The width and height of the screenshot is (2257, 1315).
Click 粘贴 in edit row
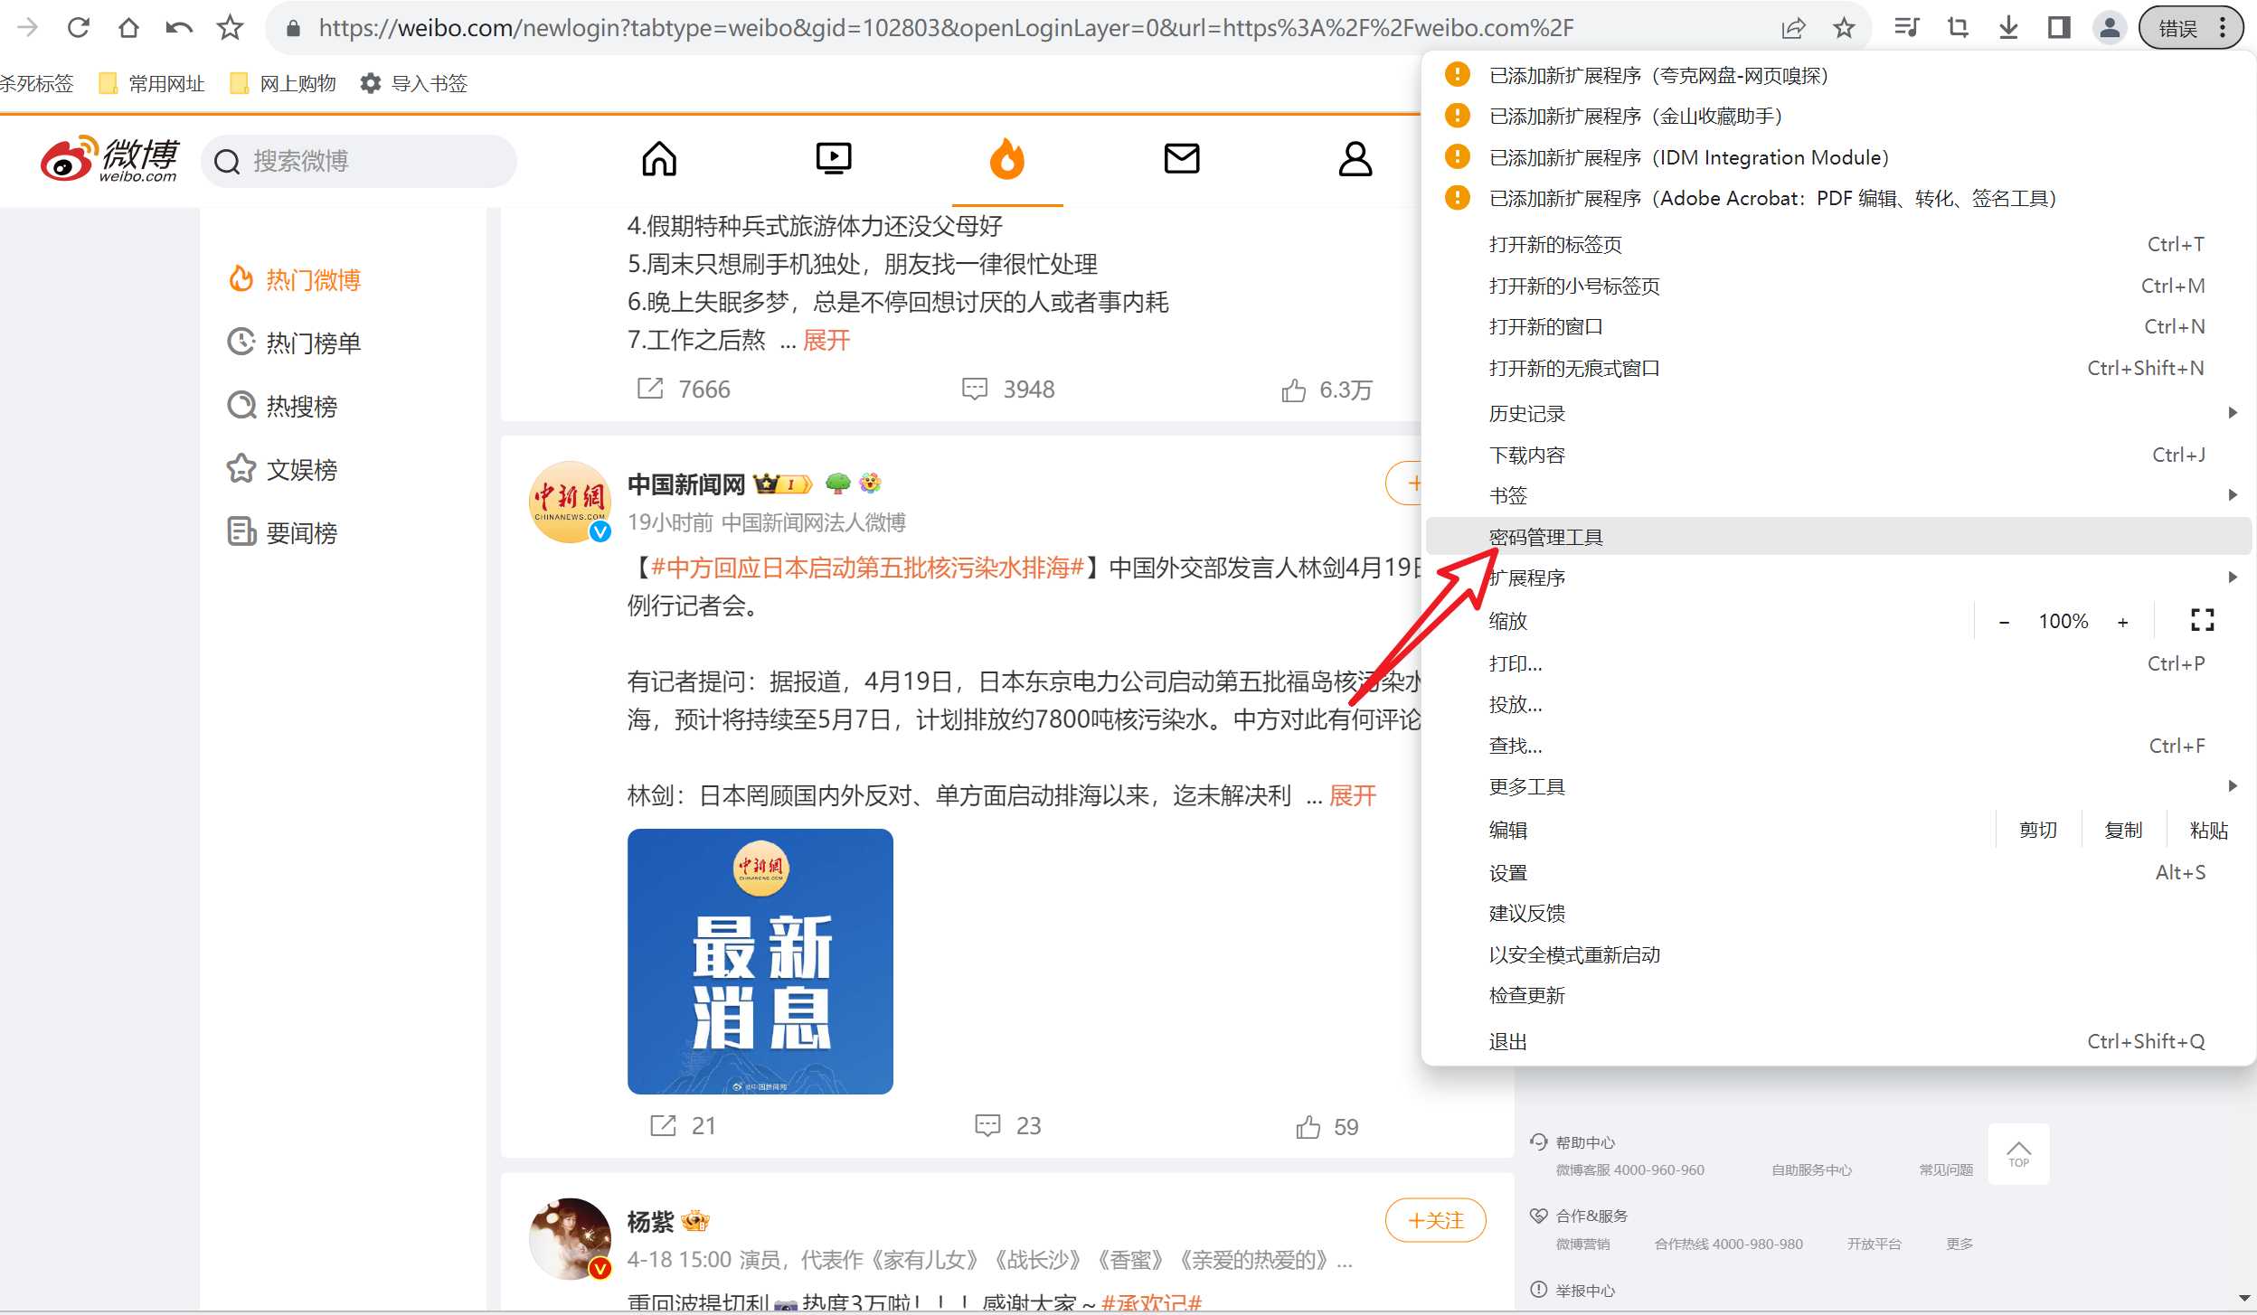pos(2209,831)
